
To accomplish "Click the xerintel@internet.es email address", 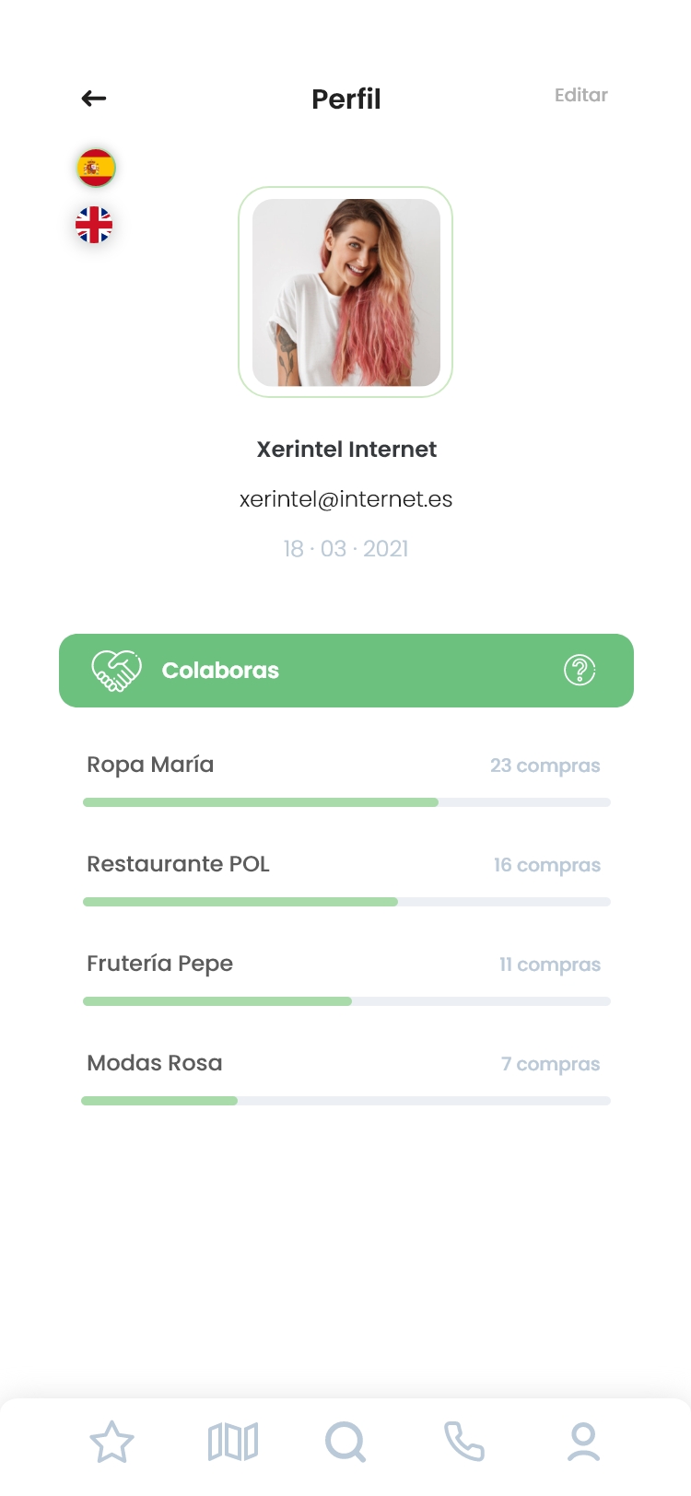I will pos(346,499).
